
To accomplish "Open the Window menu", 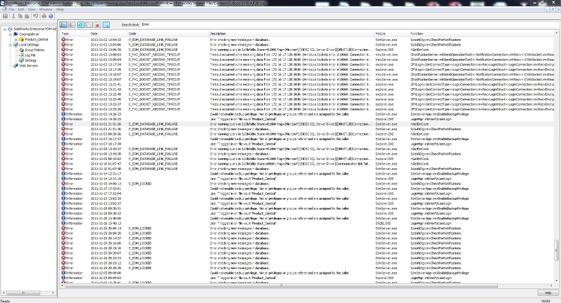I will (x=46, y=9).
